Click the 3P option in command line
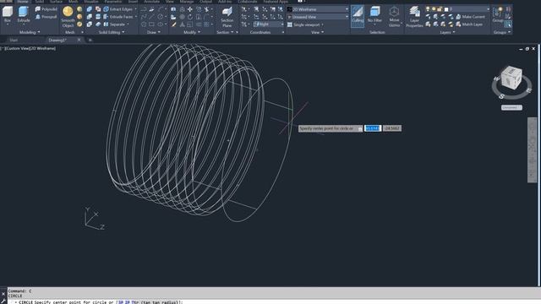 pos(121,302)
